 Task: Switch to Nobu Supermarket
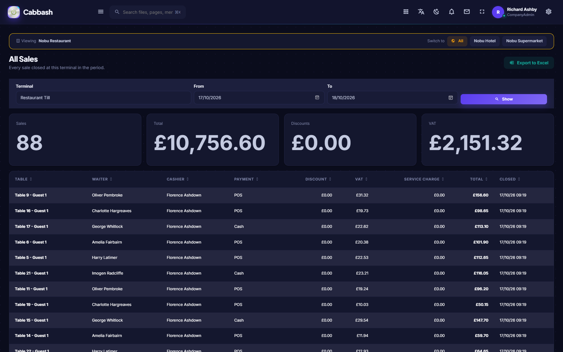pos(524,41)
